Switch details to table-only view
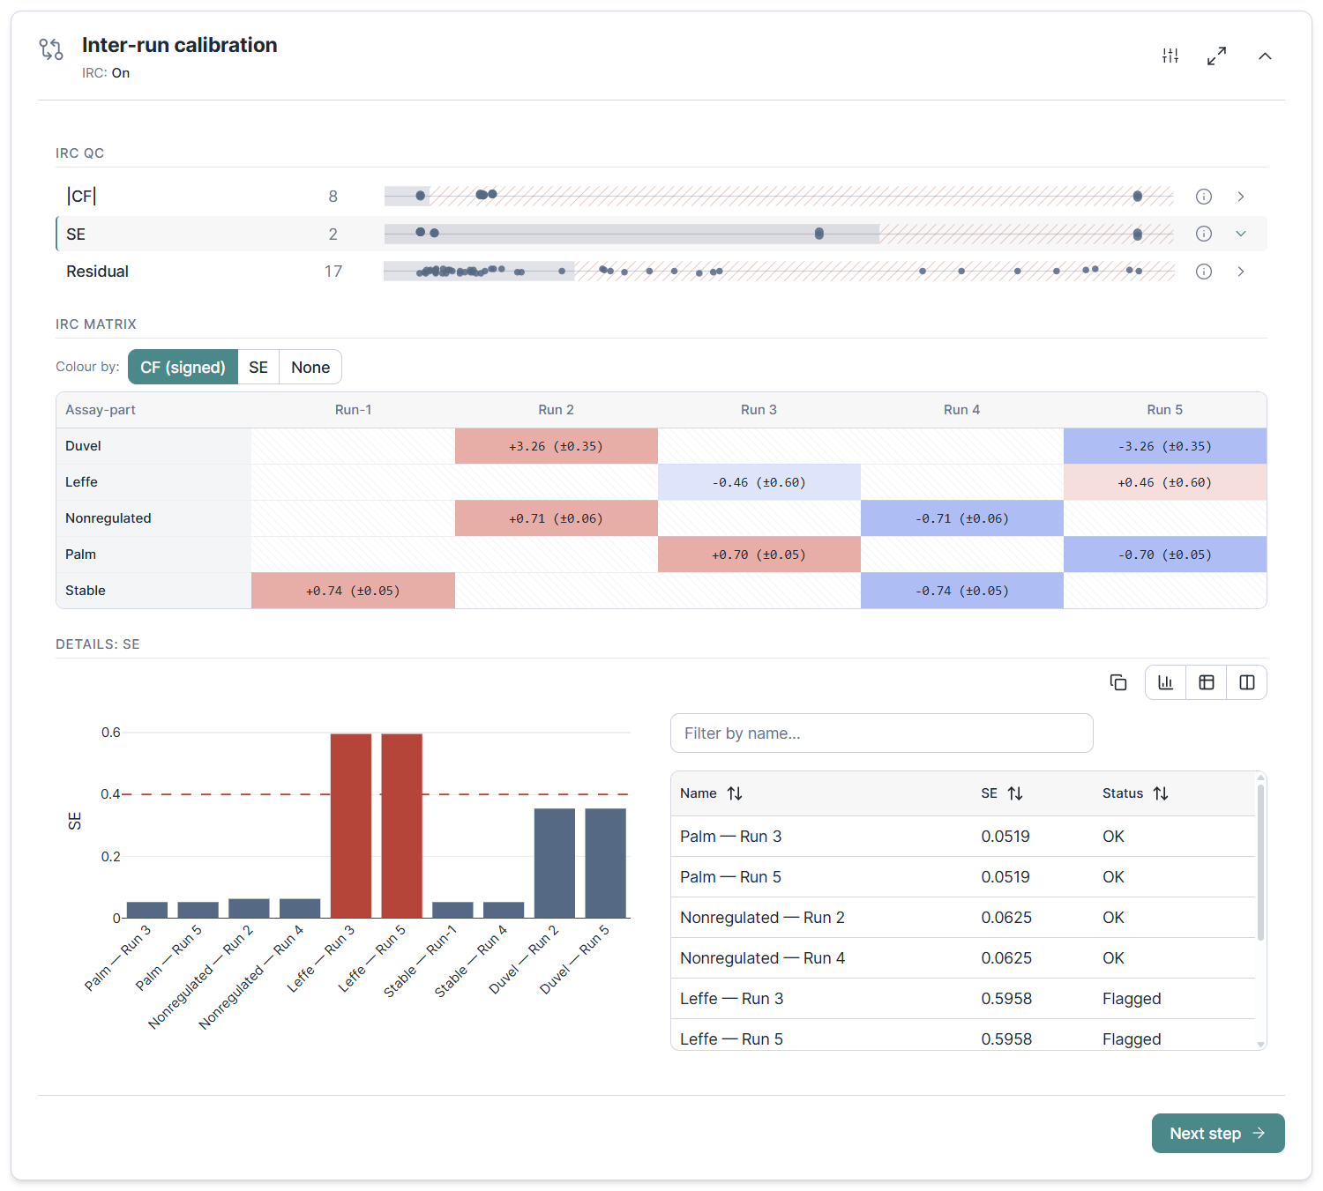 (1207, 682)
